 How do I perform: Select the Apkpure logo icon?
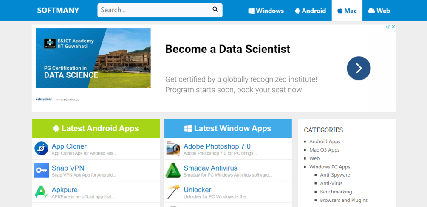(x=42, y=192)
